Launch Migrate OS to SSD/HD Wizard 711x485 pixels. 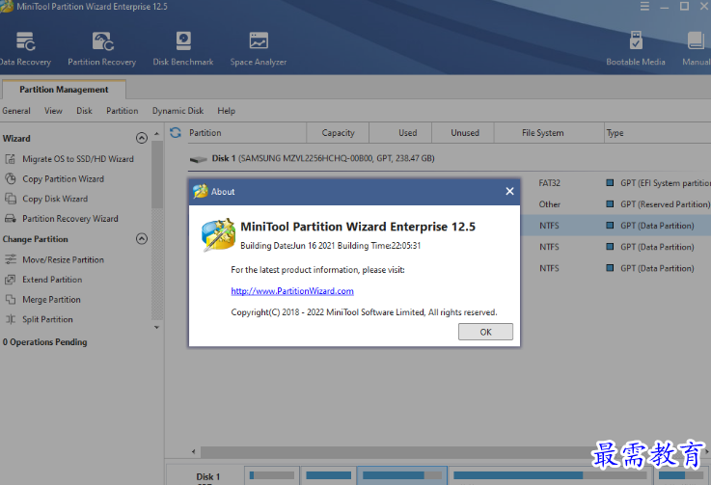pos(78,159)
